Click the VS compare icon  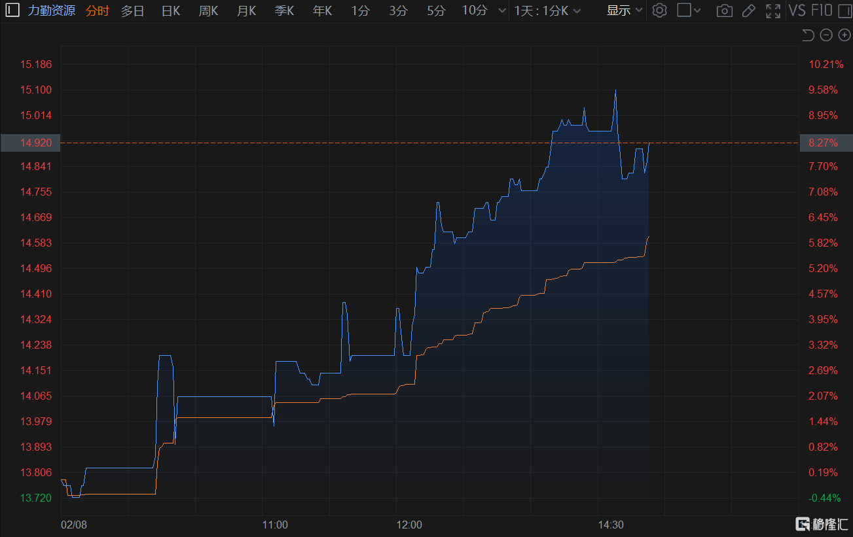pos(797,10)
